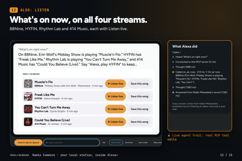Viewport: 242px width, 161px height.
Task: Click the Called on_air_now trail entry
Action: [201, 77]
